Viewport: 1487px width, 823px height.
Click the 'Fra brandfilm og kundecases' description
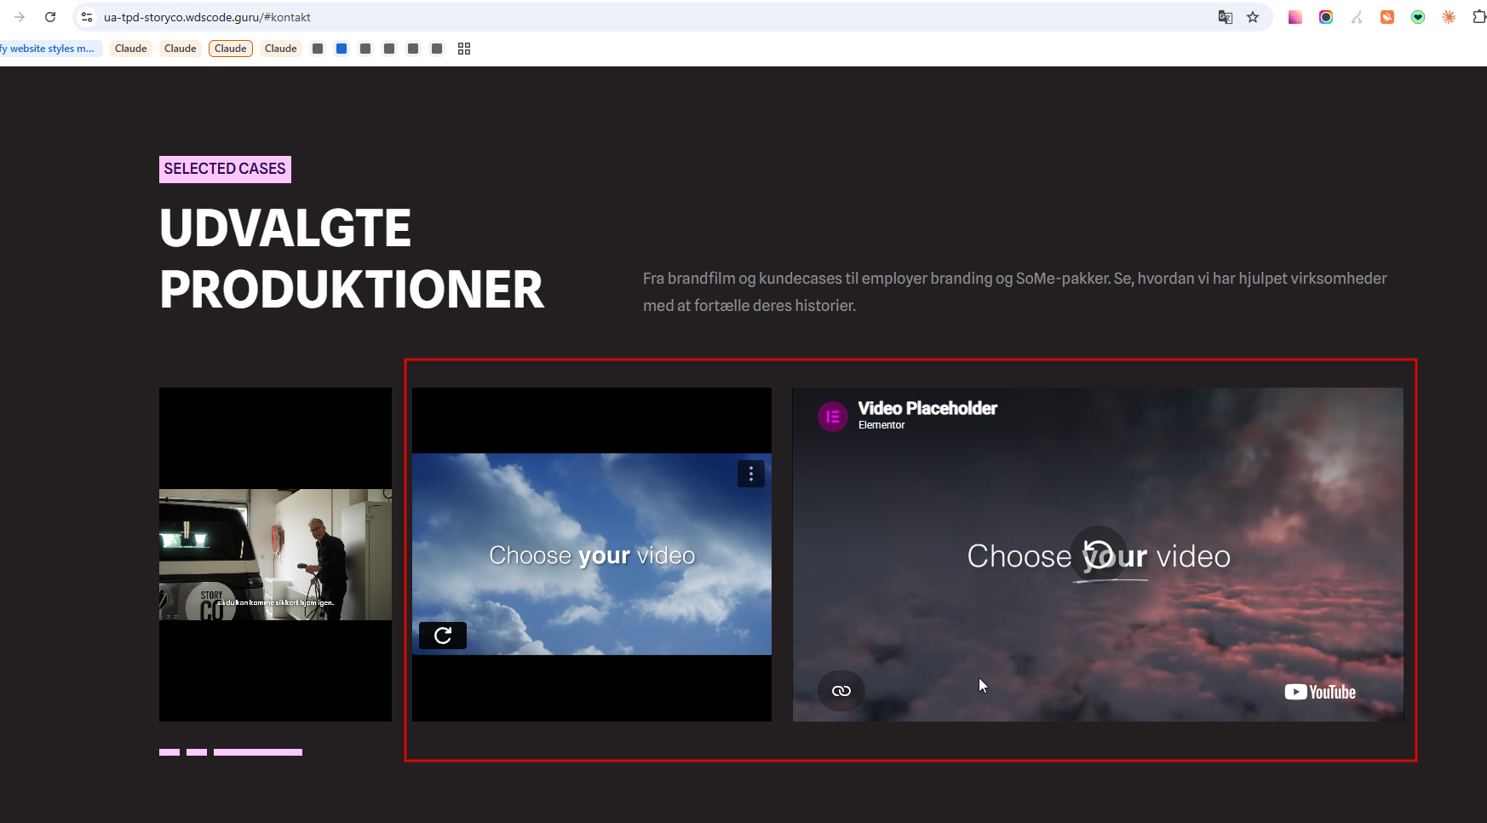tap(1015, 292)
